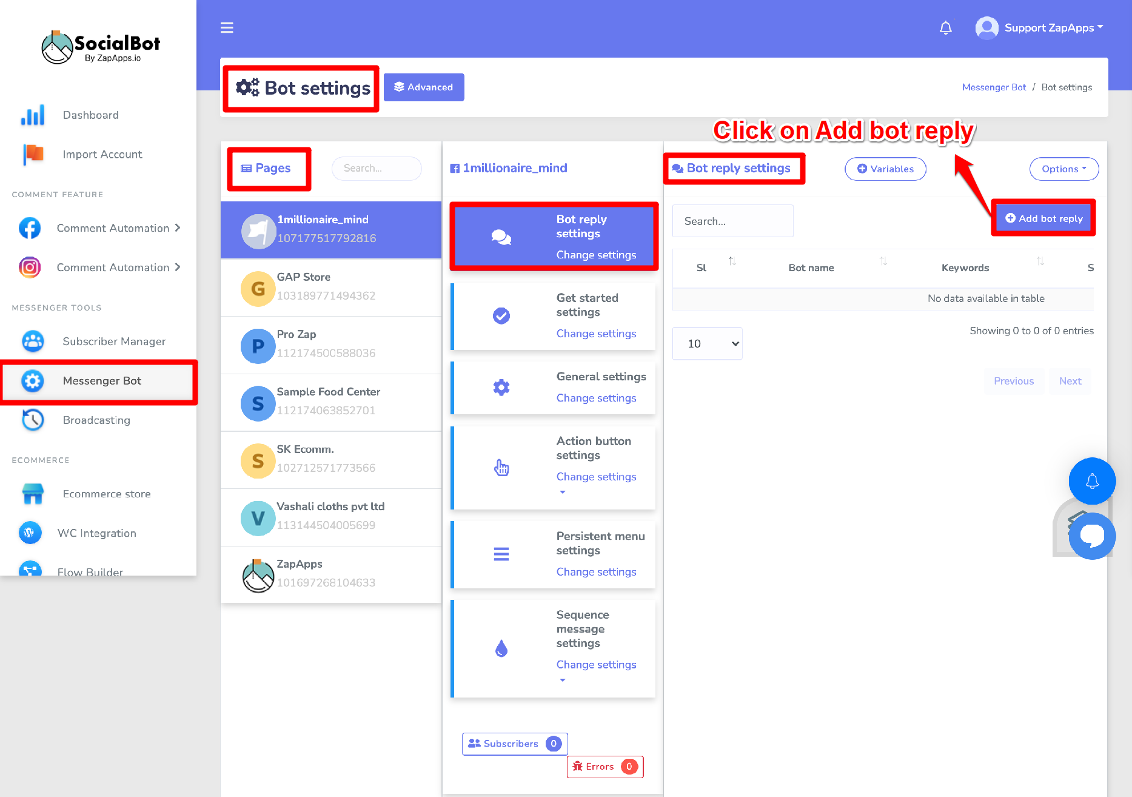Focus the Pages search field
This screenshot has height=797, width=1132.
377,169
